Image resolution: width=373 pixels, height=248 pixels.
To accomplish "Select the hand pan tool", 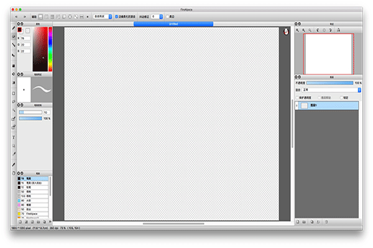I will [14, 164].
